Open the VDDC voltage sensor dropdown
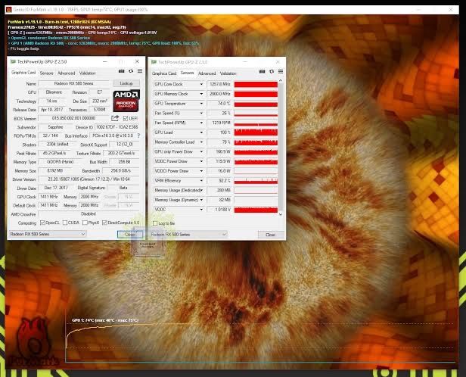This screenshot has height=377, width=466. [201, 210]
